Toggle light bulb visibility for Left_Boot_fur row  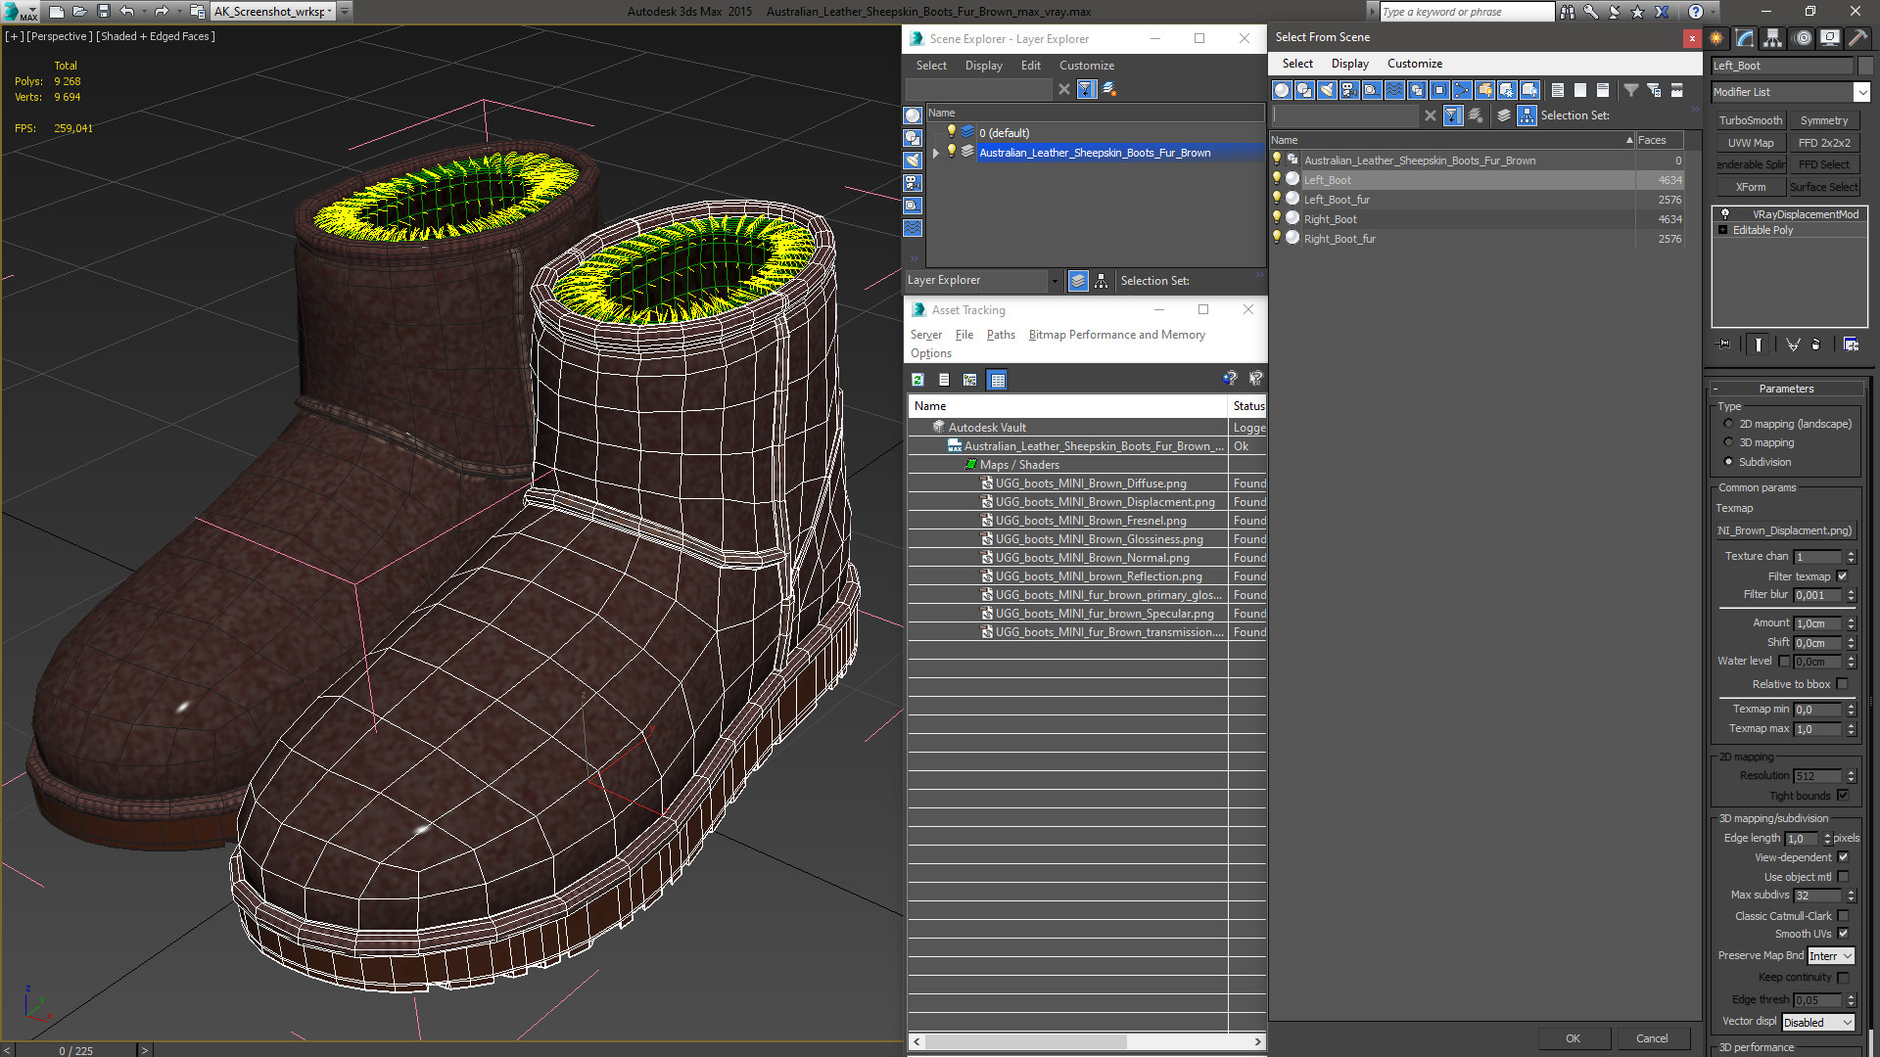click(x=1276, y=199)
